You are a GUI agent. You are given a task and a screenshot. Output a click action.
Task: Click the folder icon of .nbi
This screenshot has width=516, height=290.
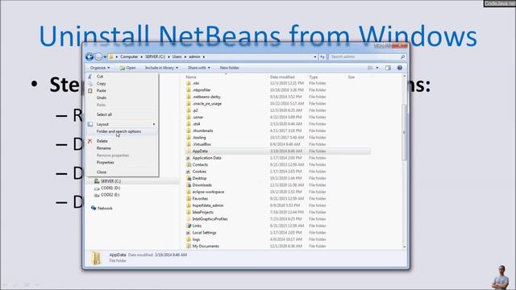point(189,83)
